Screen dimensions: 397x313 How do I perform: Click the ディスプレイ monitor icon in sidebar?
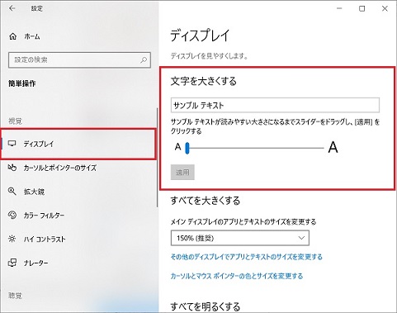tap(12, 144)
